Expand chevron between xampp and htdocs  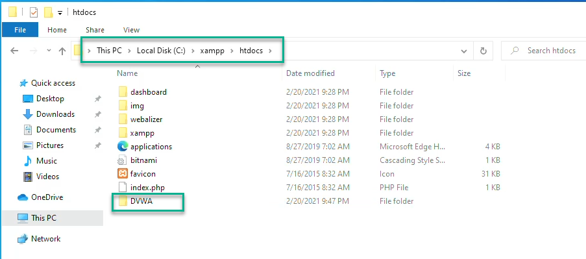[x=232, y=51]
